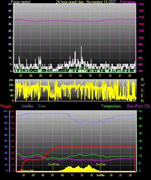Click the Solar legend label
Image resolution: width=151 pixels, height=180 pixels.
42,106
